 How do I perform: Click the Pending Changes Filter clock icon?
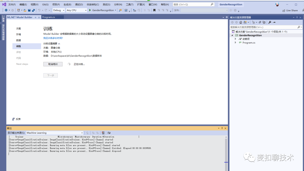click(x=253, y=22)
